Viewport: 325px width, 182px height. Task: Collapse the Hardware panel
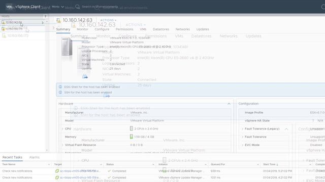[x=229, y=104]
